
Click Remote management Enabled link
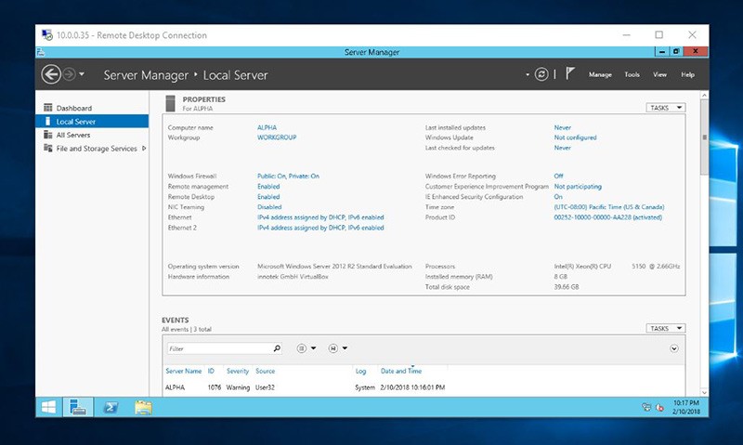(268, 186)
